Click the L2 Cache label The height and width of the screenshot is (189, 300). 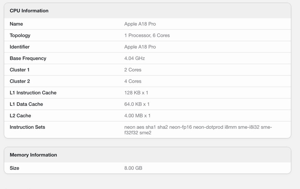click(20, 115)
